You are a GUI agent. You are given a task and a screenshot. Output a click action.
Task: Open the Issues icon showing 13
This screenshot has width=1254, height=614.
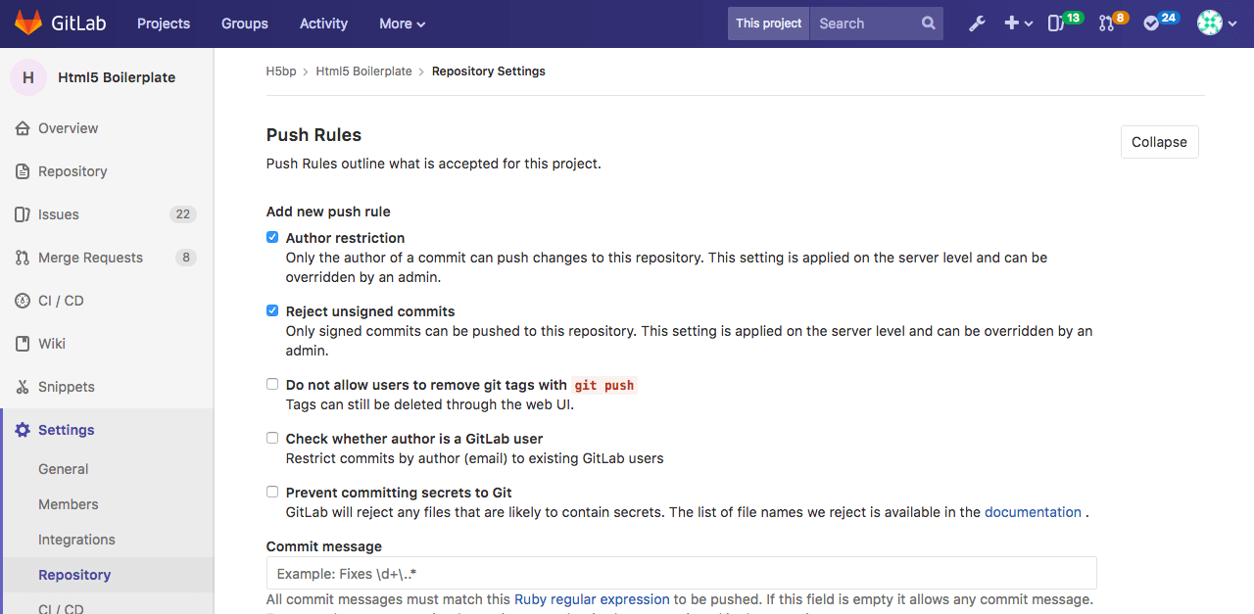coord(1061,23)
